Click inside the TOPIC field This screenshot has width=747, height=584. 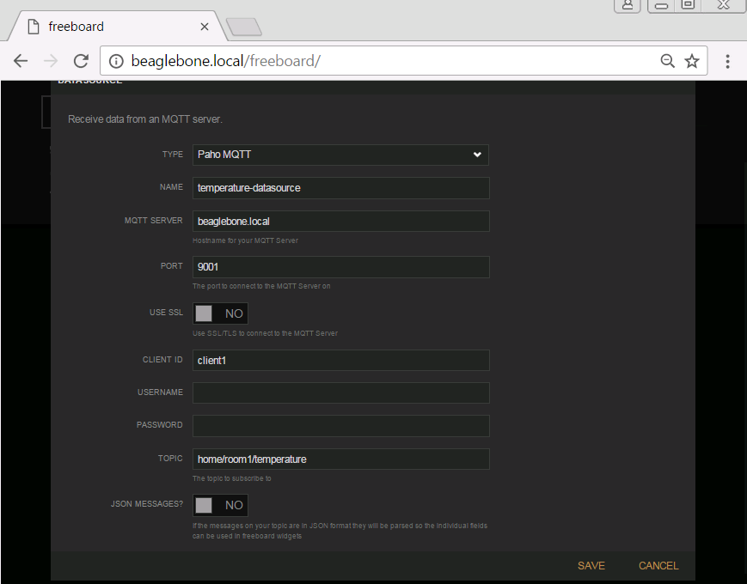pyautogui.click(x=340, y=459)
